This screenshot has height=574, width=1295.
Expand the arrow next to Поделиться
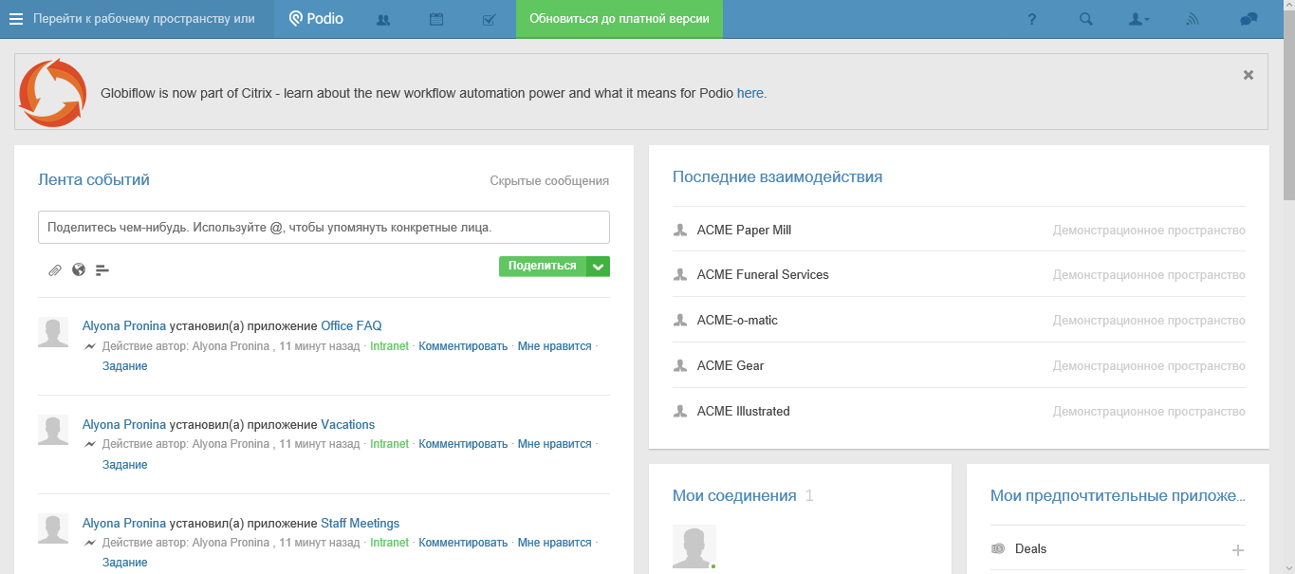(x=598, y=267)
